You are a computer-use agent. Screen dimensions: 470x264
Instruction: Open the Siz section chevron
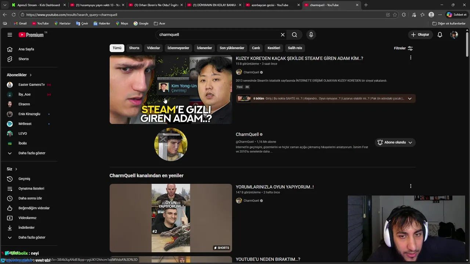(16, 169)
